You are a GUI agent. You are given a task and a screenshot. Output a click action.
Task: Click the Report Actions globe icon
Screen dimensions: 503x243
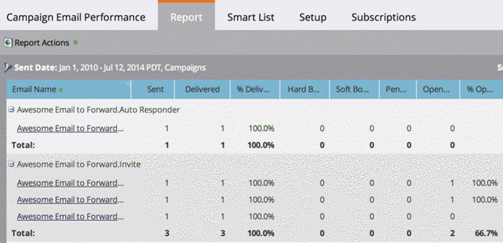(8, 42)
